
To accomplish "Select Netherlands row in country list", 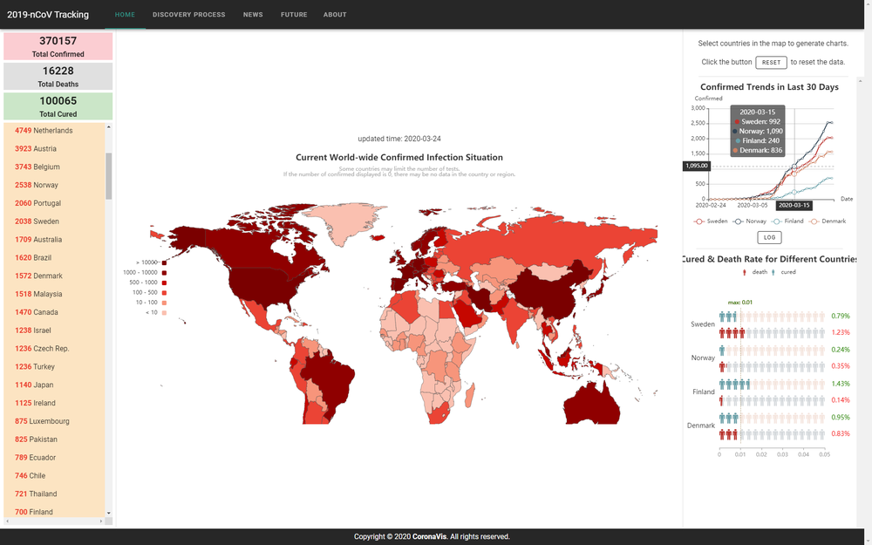I will coord(54,131).
